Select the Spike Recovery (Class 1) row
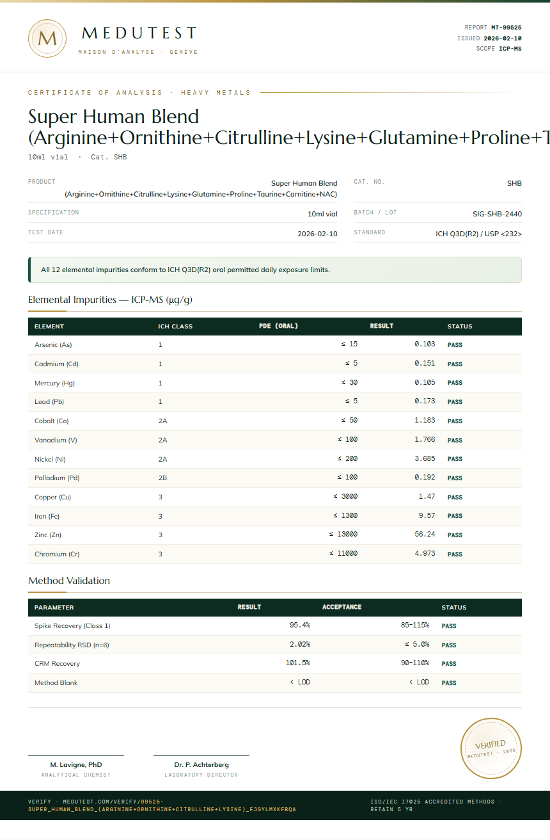The width and height of the screenshot is (550, 840). click(275, 626)
